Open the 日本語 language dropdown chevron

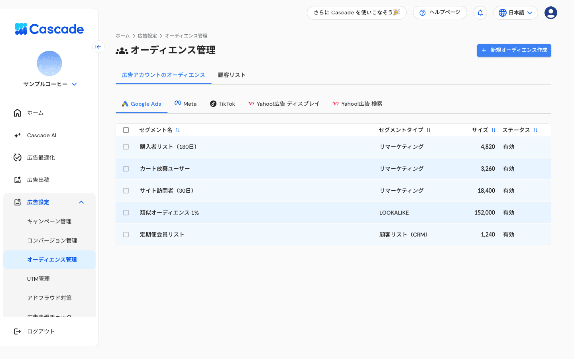530,13
